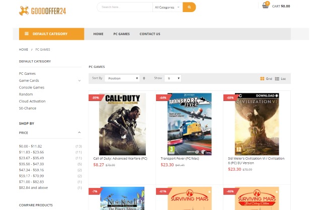This screenshot has height=210, width=322.
Task: Open the Sort By Position dropdown
Action: click(122, 78)
